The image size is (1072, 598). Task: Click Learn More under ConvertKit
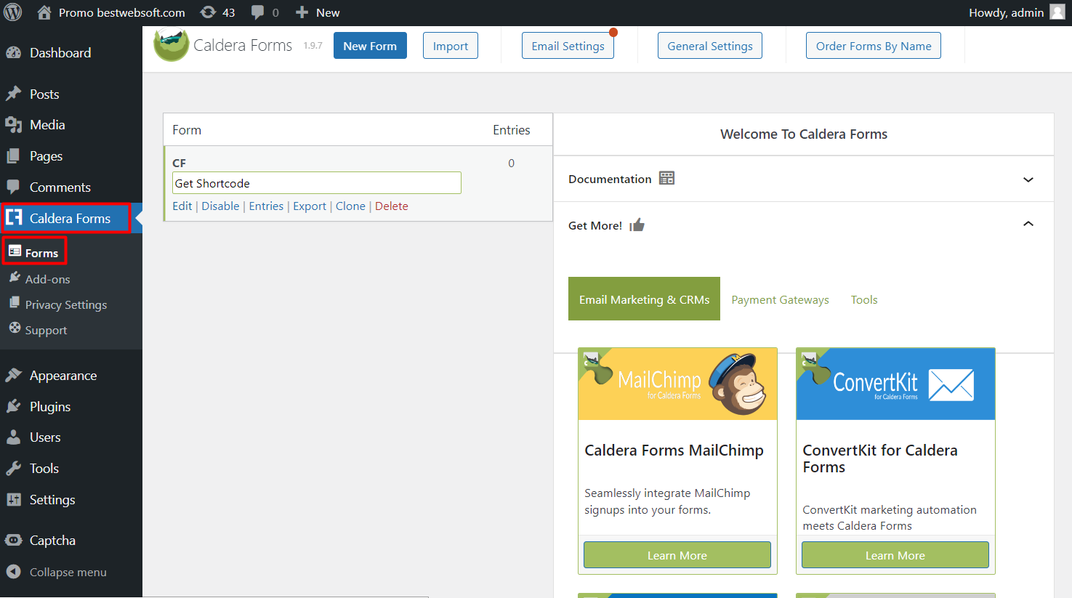(x=895, y=555)
